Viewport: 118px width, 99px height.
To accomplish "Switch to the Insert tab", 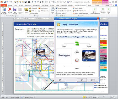I will 15,5.
